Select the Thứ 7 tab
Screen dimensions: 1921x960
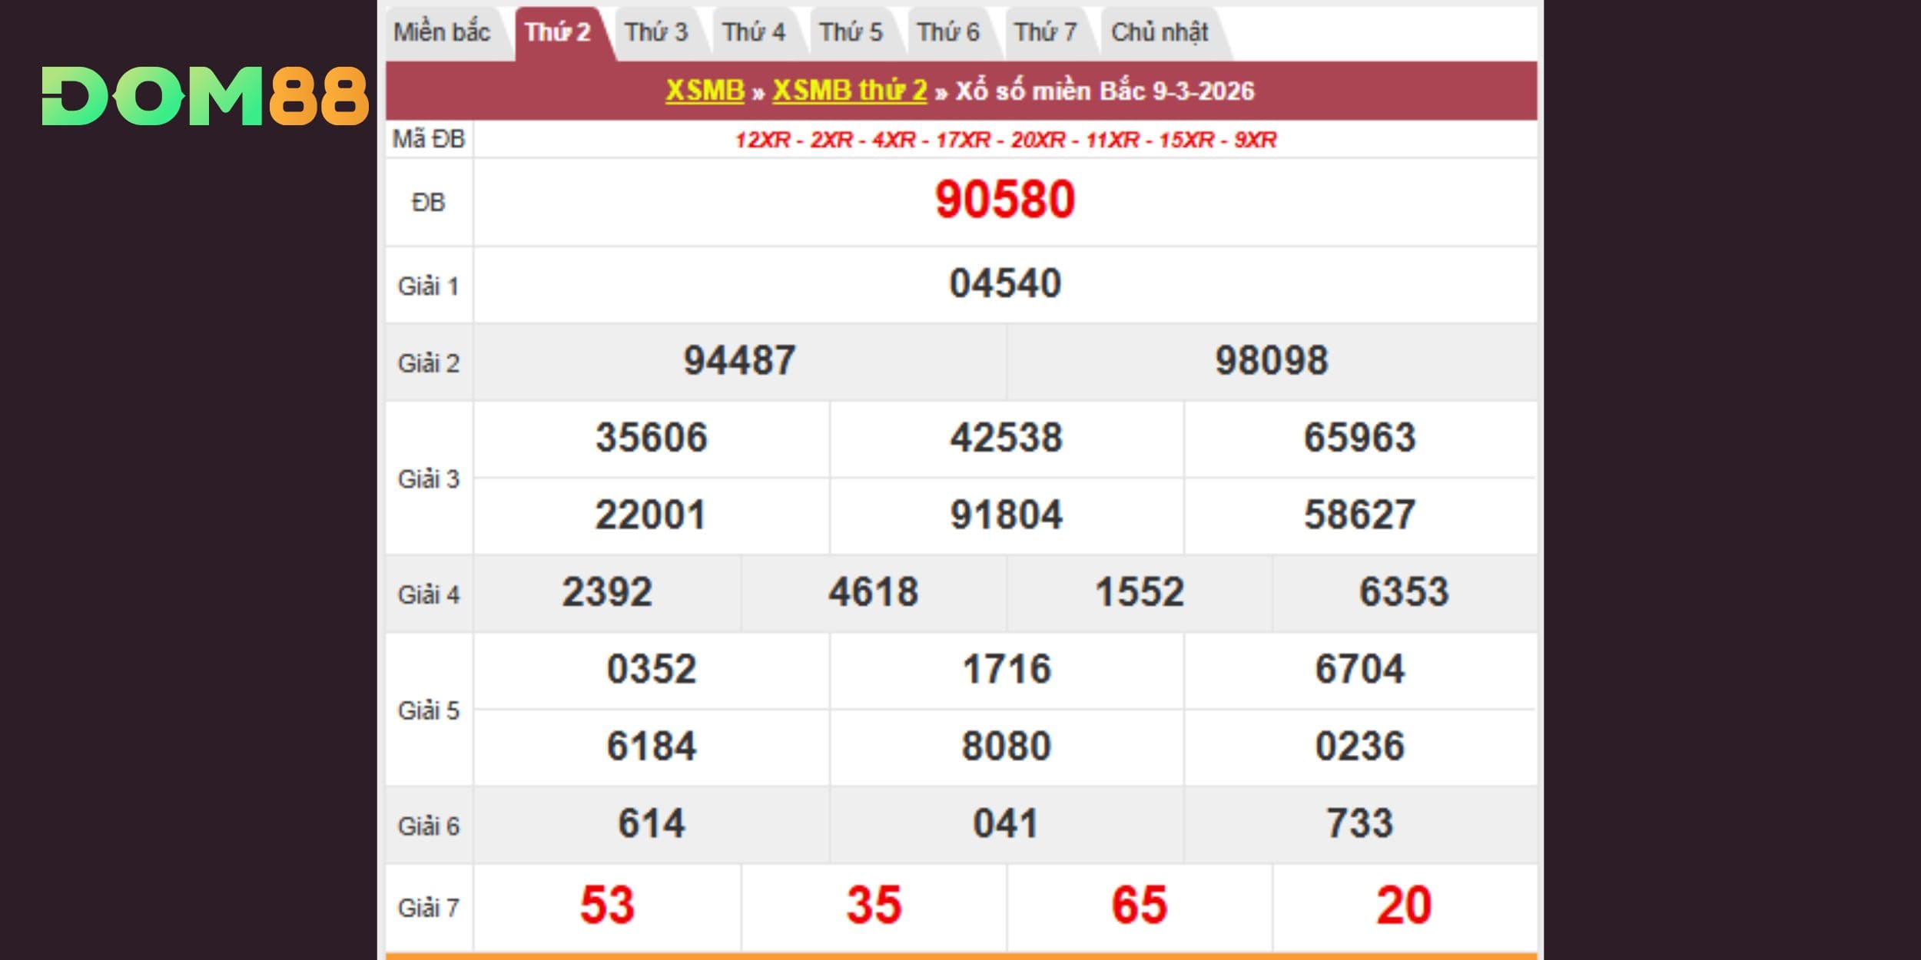[x=1045, y=32]
